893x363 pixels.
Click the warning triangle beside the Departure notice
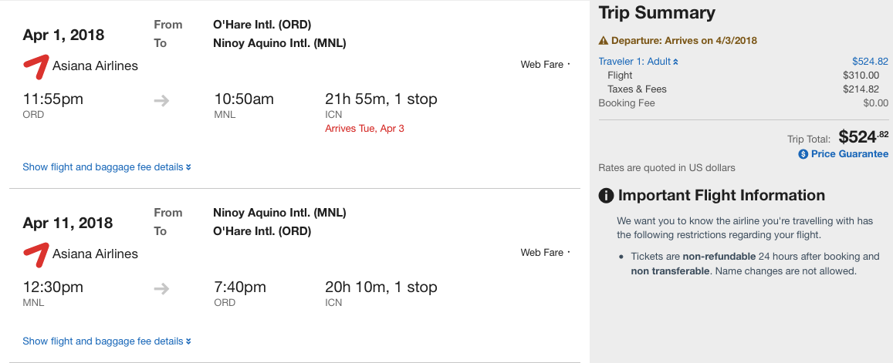pos(604,41)
